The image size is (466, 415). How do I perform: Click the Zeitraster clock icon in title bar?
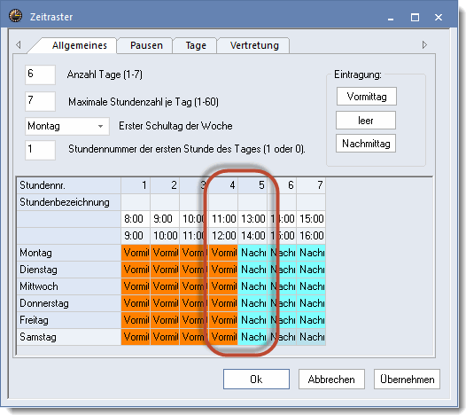click(15, 16)
